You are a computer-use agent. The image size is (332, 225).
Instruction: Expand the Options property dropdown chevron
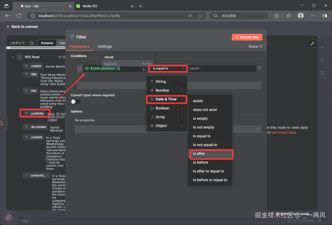[257, 129]
